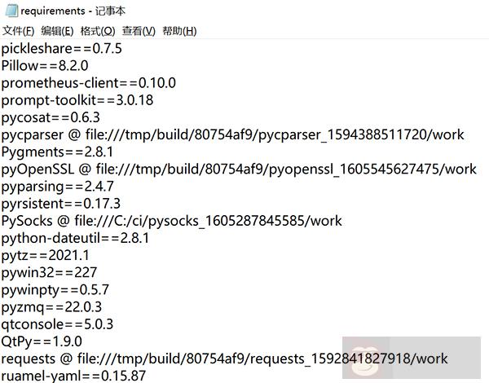Open the 帮助(H) menu
This screenshot has width=489, height=383.
[179, 31]
